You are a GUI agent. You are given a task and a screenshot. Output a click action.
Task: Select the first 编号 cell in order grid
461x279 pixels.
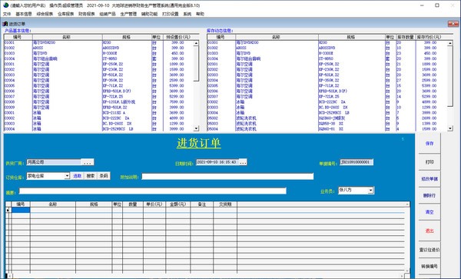21,210
